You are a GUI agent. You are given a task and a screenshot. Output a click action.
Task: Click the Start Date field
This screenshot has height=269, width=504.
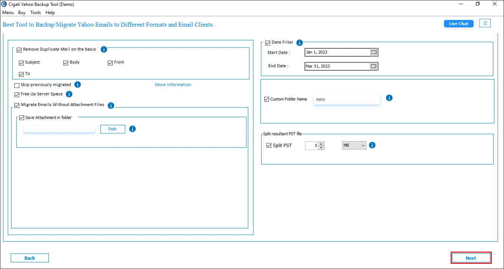[x=337, y=52]
